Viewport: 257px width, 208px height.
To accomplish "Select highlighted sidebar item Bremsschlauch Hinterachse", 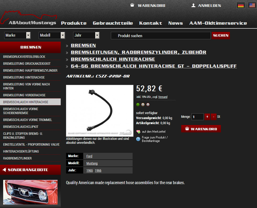I will pyautogui.click(x=30, y=102).
